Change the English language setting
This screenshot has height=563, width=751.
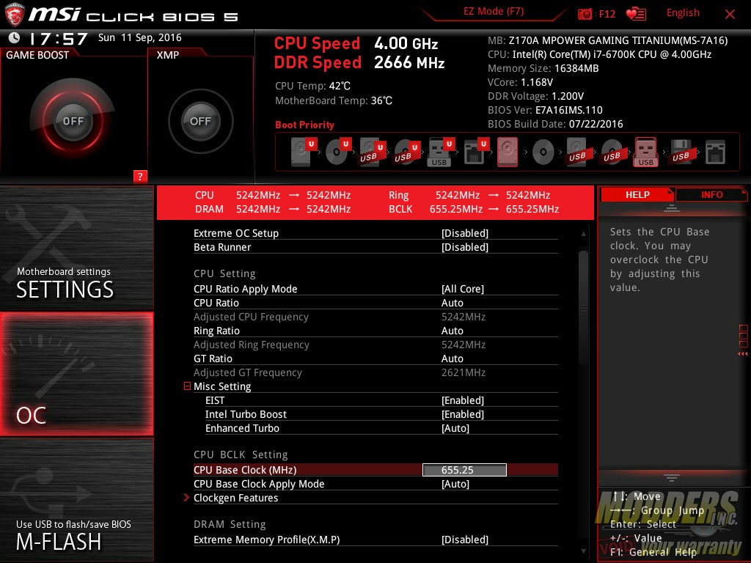(x=683, y=13)
